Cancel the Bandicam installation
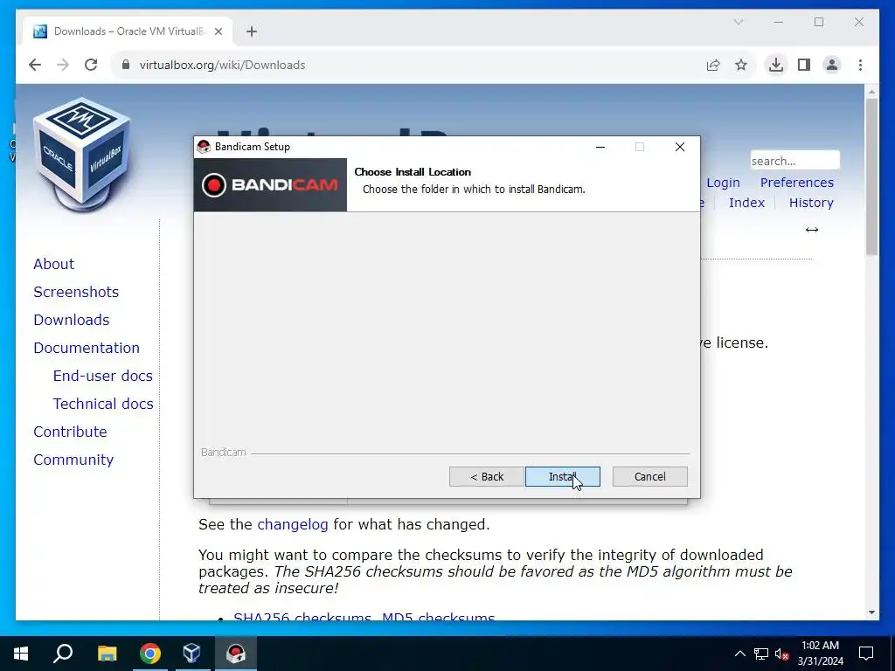Viewport: 895px width, 671px height. (x=649, y=476)
